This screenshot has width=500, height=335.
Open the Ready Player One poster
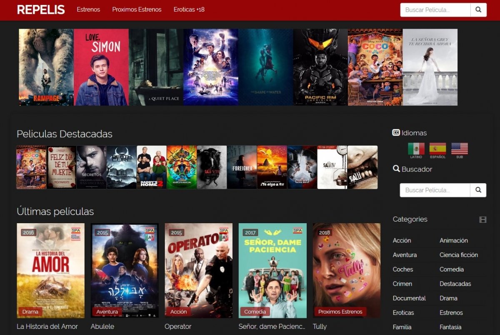tap(211, 67)
